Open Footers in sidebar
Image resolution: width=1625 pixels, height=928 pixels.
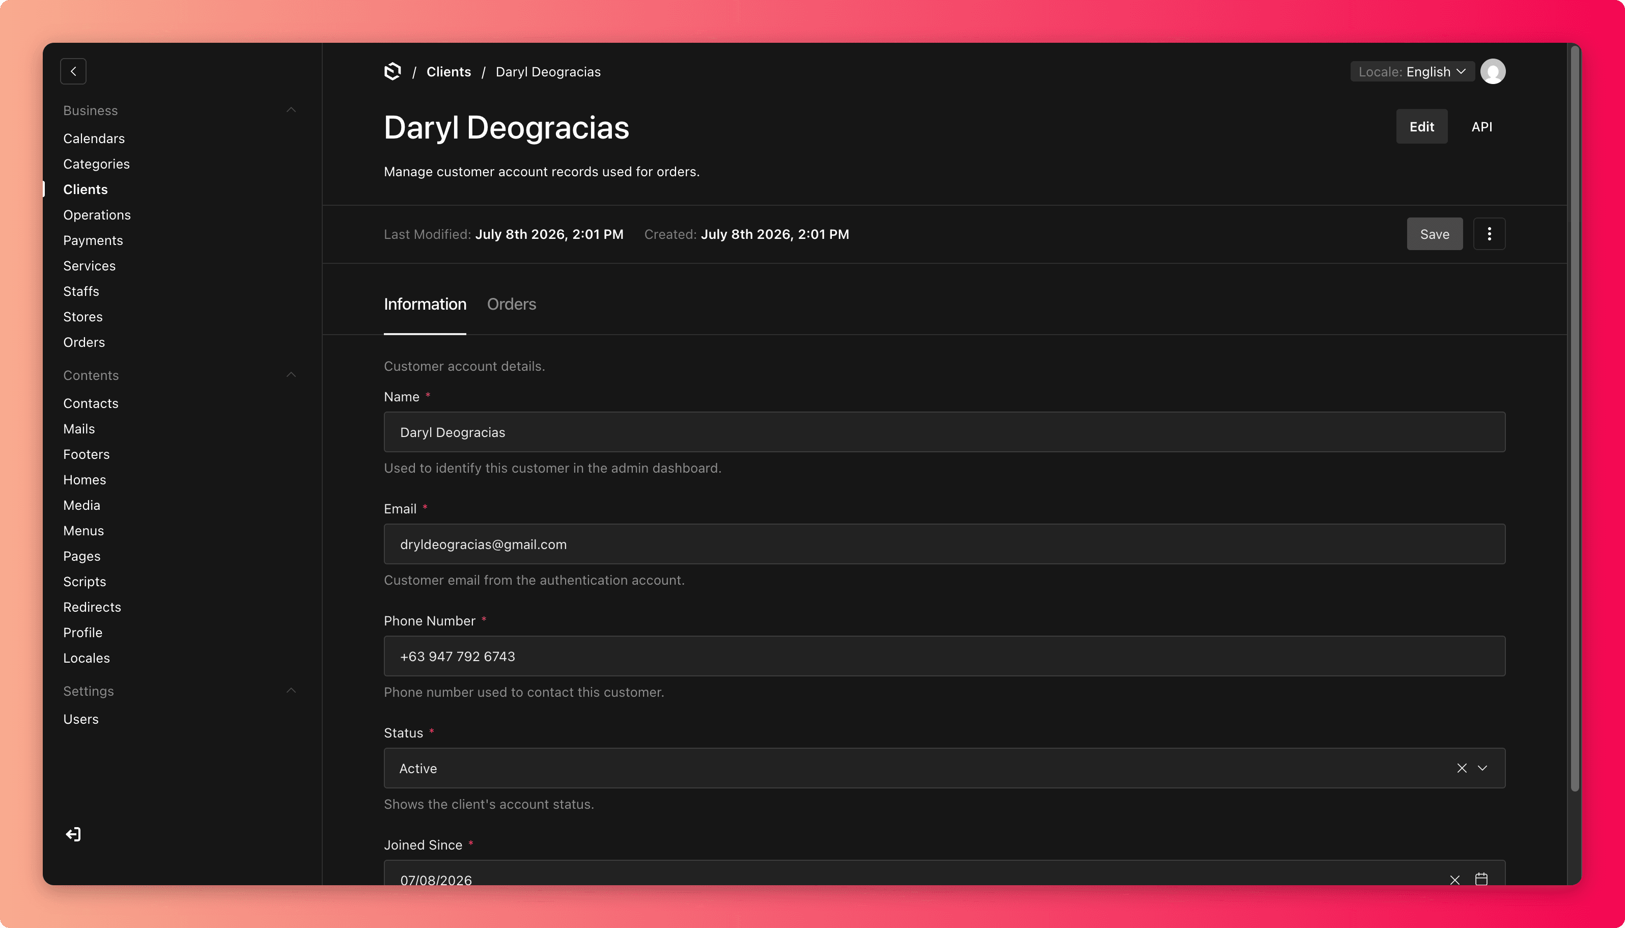point(86,454)
